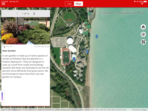Open the hamburger menu
Image resolution: width=148 pixels, height=111 pixels.
tap(3, 4)
